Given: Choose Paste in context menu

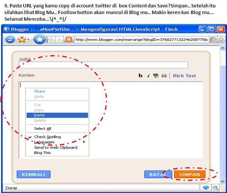Looking at the screenshot, I should pyautogui.click(x=57, y=115).
